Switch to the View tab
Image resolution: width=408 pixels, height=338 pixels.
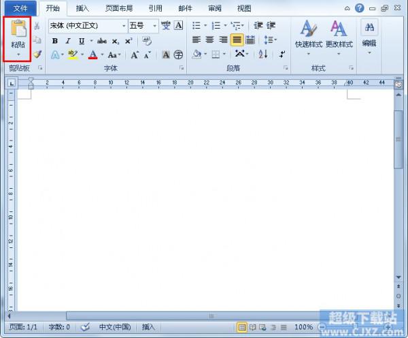tap(244, 9)
